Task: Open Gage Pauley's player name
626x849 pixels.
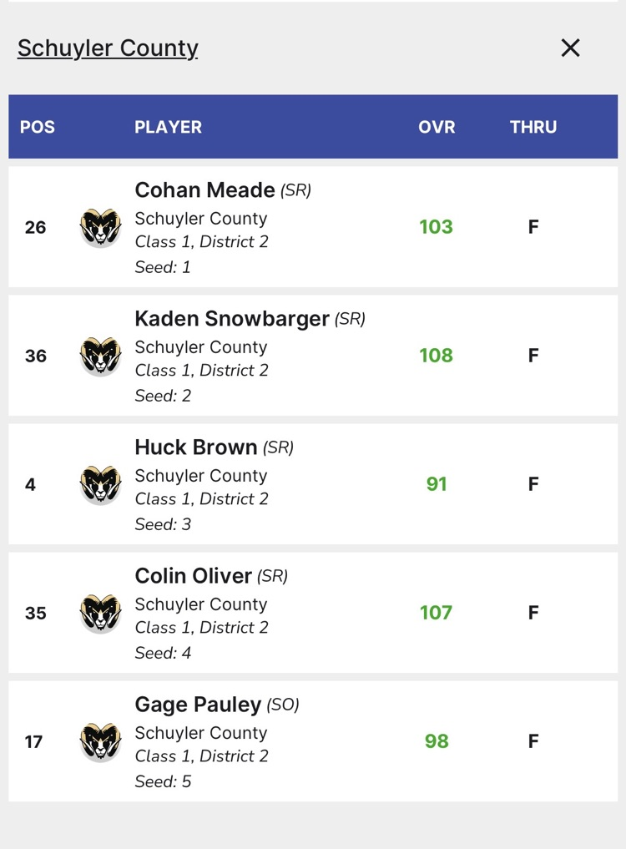Action: click(x=198, y=705)
